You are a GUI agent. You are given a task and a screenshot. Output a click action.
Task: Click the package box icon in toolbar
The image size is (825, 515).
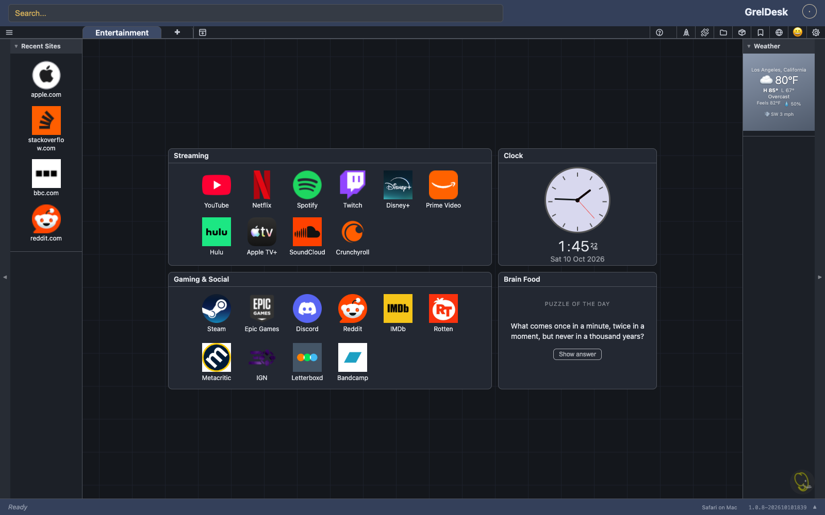[742, 32]
